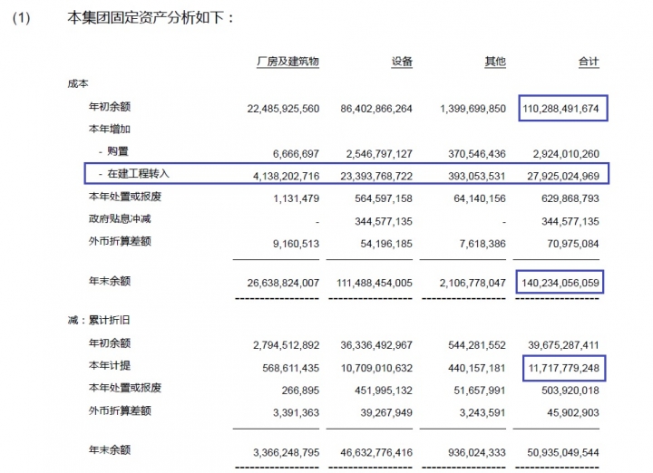Click the total 629,868,793

[x=570, y=198]
